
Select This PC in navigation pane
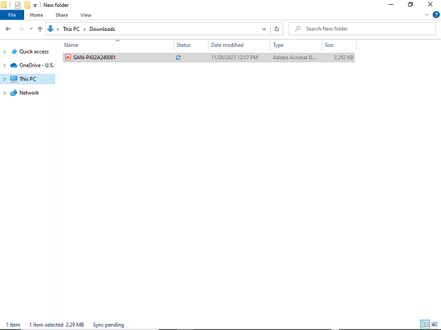28,79
